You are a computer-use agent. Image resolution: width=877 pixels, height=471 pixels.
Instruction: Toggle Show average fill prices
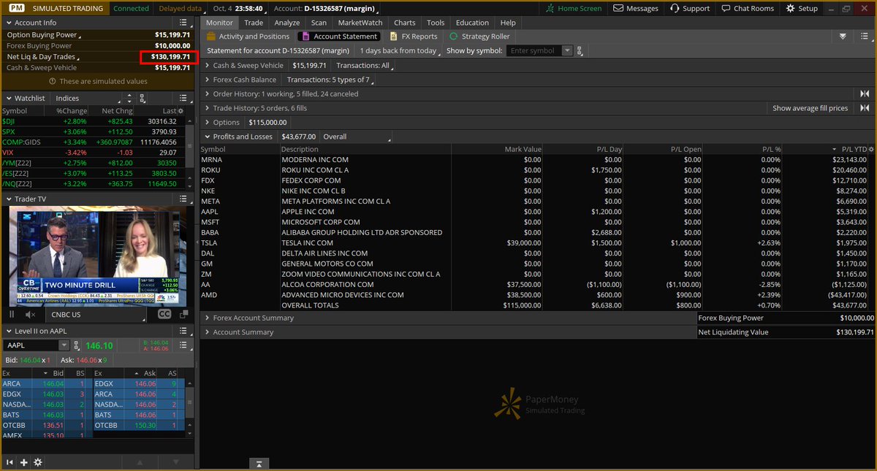810,108
